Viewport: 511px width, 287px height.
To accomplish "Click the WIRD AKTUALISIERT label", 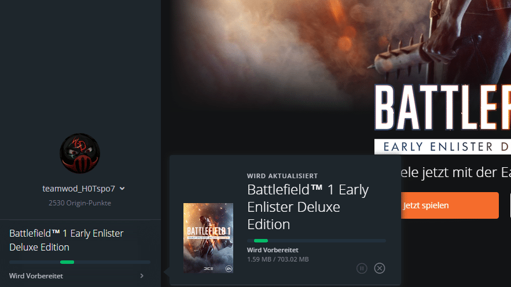I will 282,176.
